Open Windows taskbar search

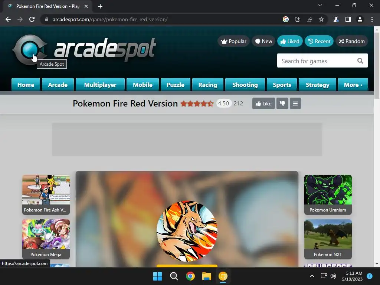[x=174, y=276]
